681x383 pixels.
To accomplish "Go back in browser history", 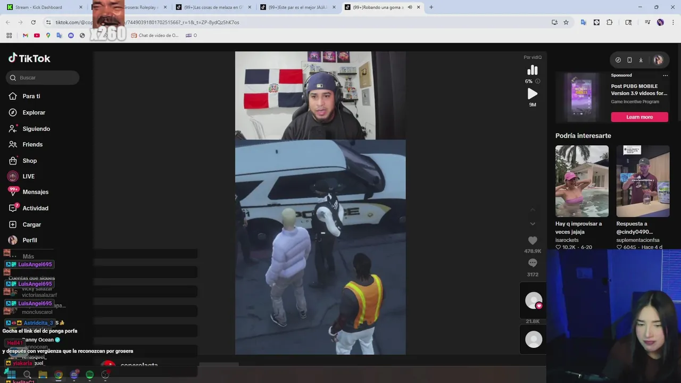I will click(7, 22).
